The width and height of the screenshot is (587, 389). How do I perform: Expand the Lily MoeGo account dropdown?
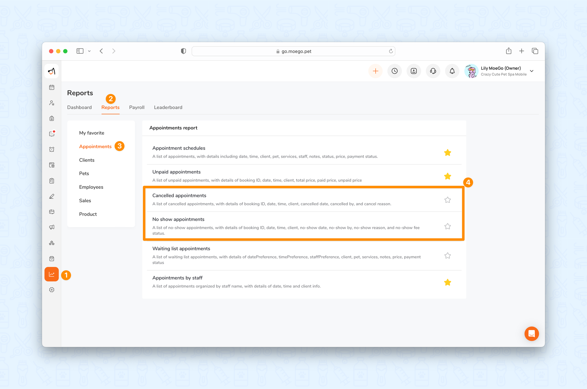click(532, 71)
